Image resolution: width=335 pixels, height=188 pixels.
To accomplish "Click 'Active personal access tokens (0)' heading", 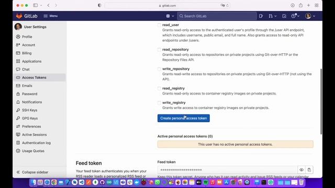I will (x=185, y=136).
